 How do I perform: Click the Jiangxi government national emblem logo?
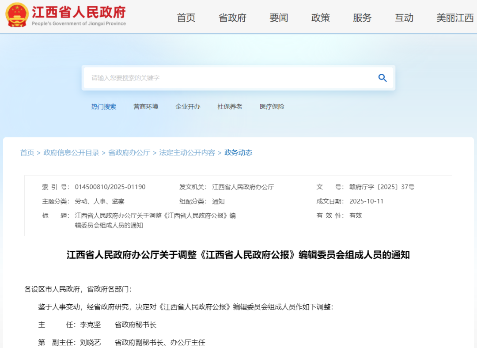point(17,15)
